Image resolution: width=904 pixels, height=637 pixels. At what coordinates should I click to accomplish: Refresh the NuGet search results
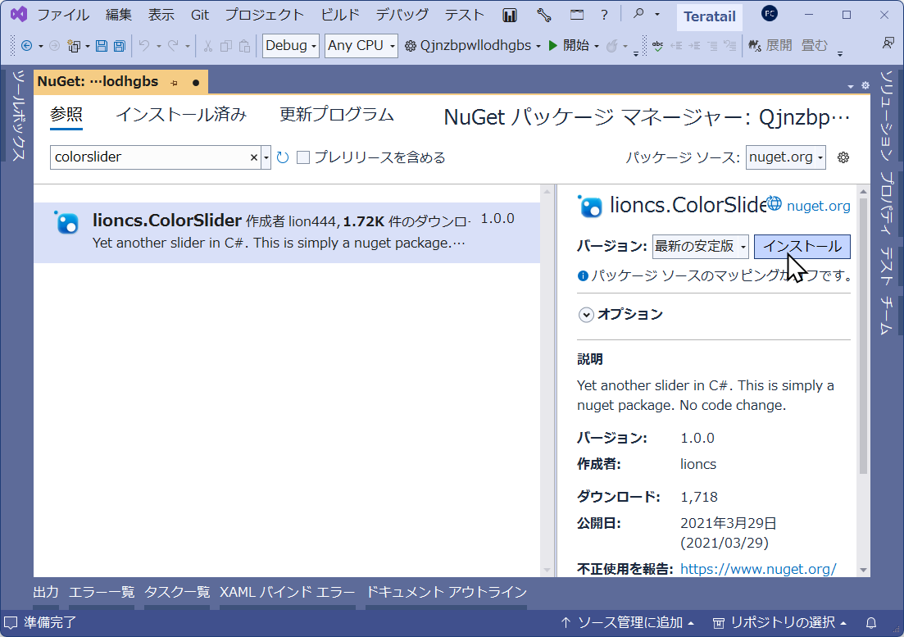tap(283, 157)
